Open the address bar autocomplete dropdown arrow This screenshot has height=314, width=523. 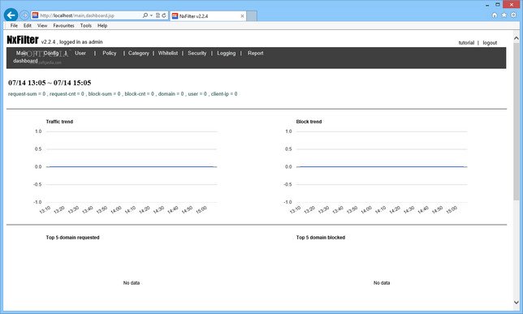151,15
